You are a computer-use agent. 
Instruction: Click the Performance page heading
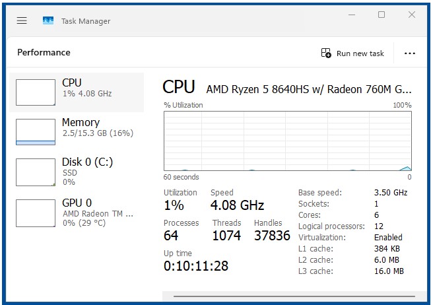pyautogui.click(x=44, y=53)
